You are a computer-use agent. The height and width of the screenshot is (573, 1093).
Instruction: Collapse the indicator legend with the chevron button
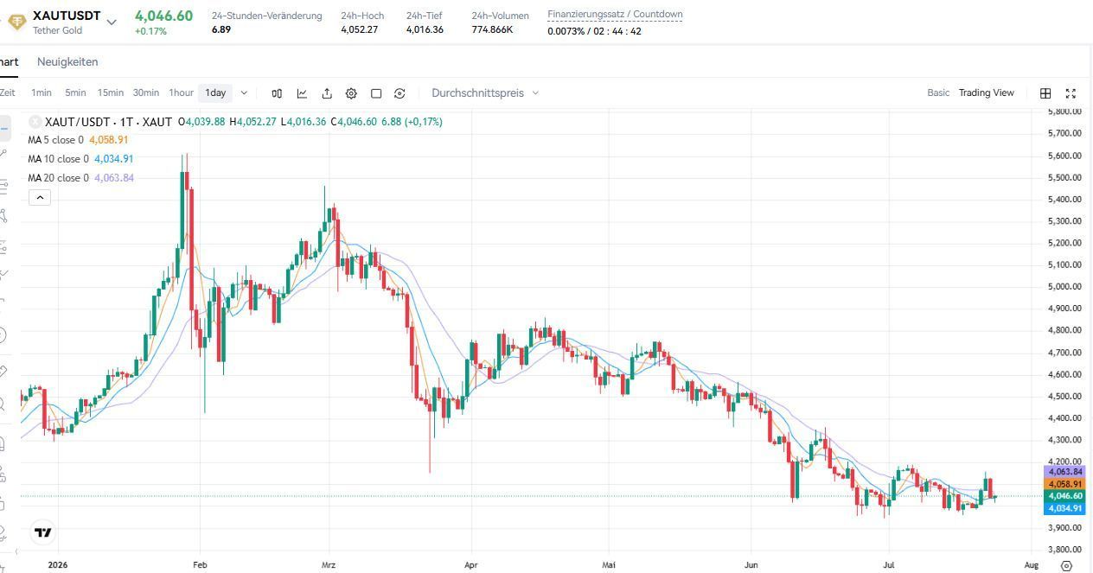point(40,198)
